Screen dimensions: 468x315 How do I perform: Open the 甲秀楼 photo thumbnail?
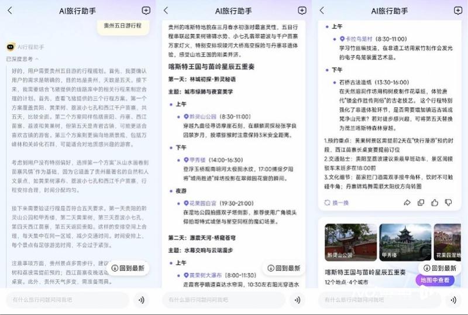[405, 242]
